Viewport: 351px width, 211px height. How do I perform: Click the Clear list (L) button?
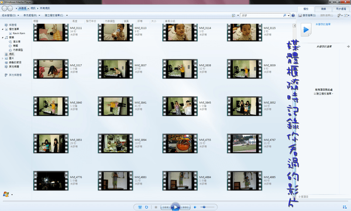click(326, 15)
